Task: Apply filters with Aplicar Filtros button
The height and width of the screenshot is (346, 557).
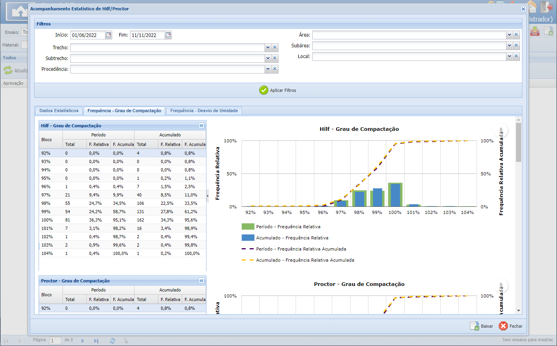Action: [x=278, y=90]
